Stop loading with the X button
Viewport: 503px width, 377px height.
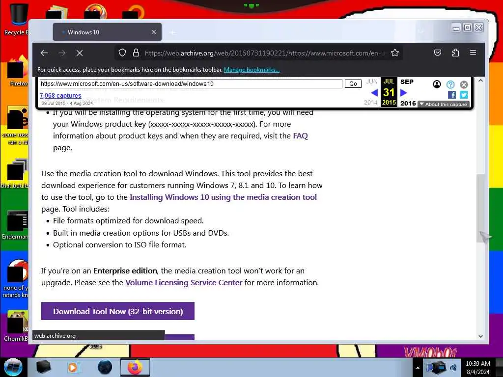pos(80,53)
